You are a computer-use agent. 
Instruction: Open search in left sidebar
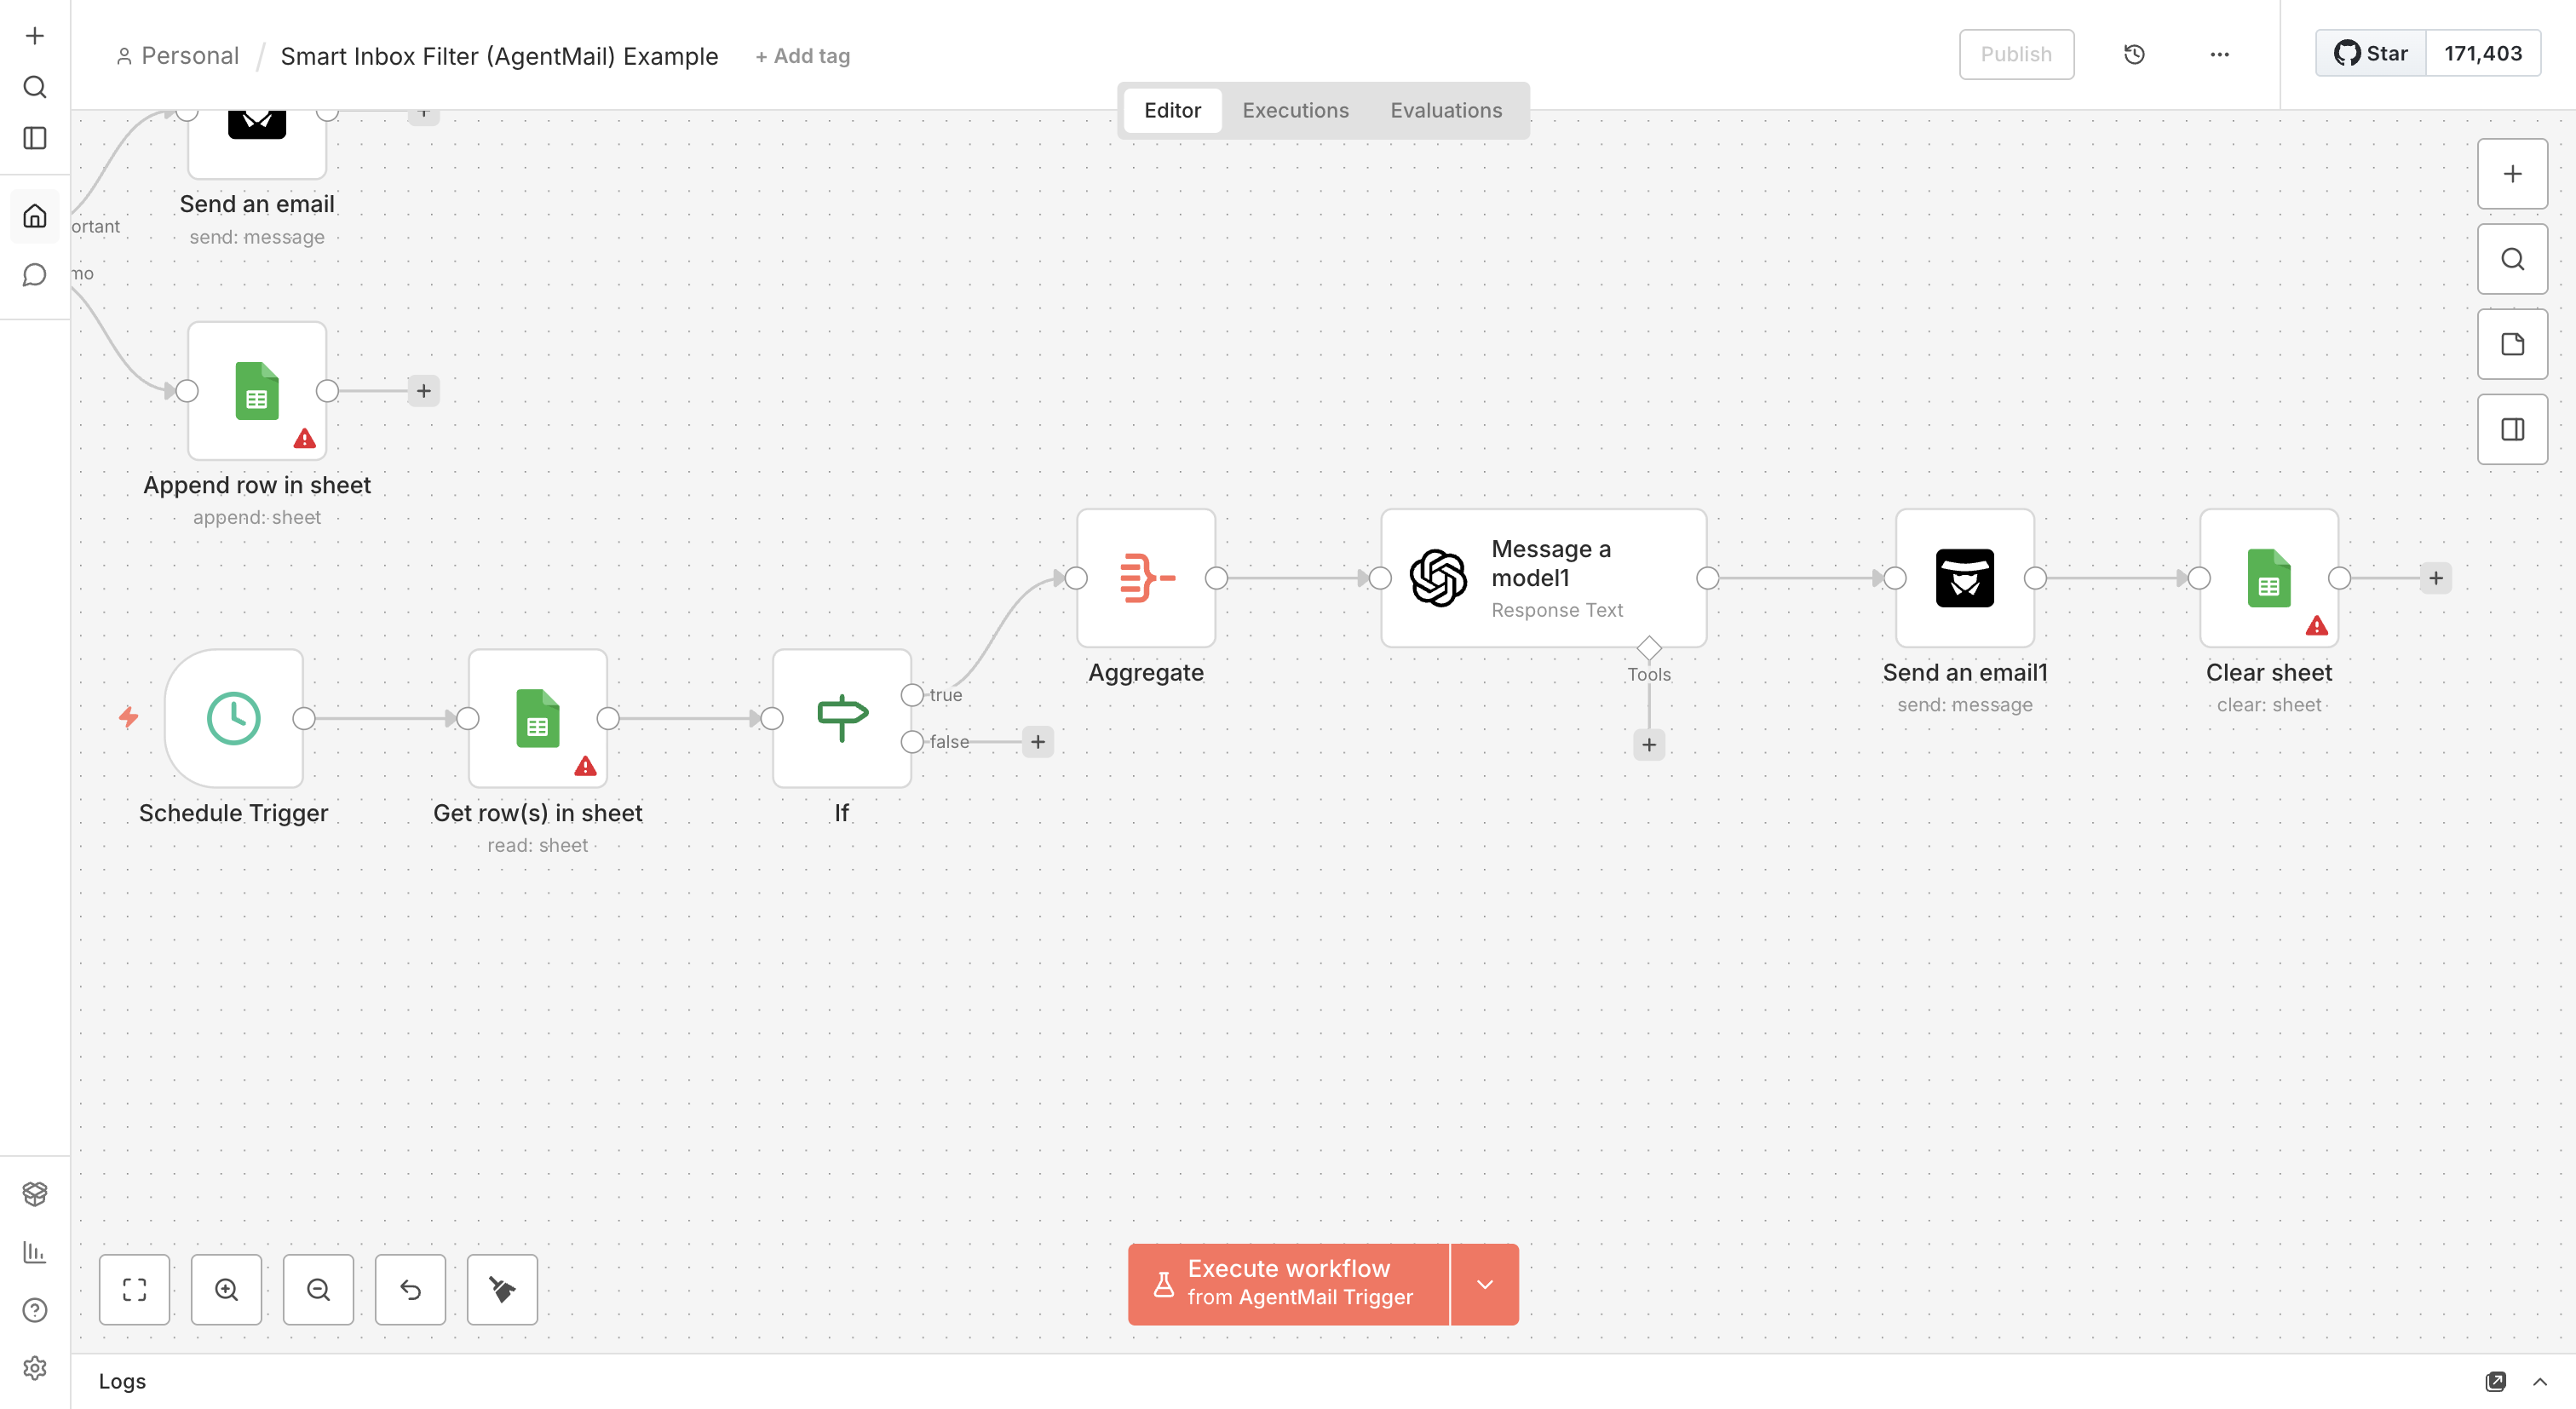[35, 87]
